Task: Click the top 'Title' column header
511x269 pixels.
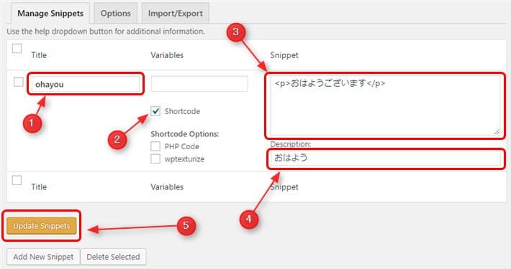Action: point(39,55)
